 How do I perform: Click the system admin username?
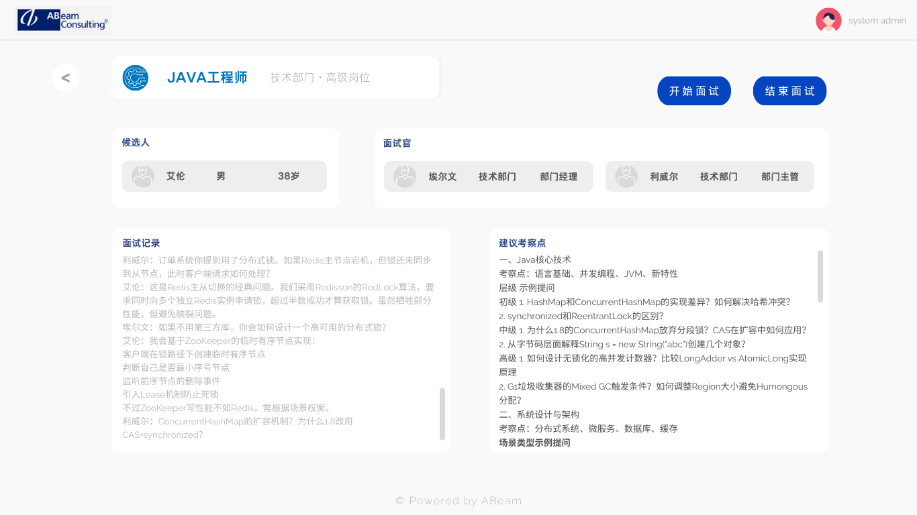(x=877, y=21)
